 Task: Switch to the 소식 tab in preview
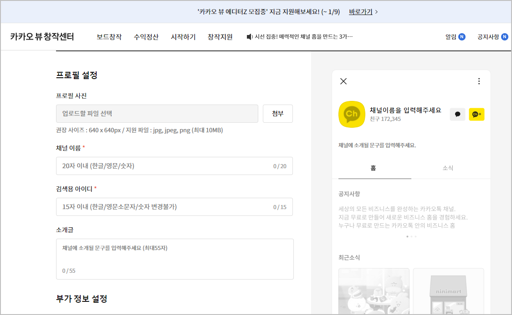(x=448, y=168)
